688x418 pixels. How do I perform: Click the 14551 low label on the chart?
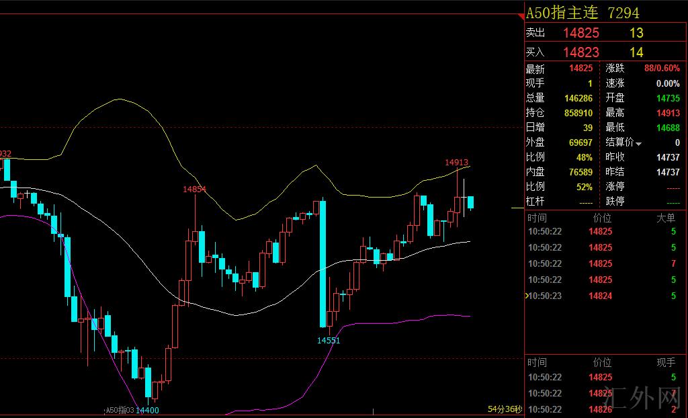[x=329, y=340]
